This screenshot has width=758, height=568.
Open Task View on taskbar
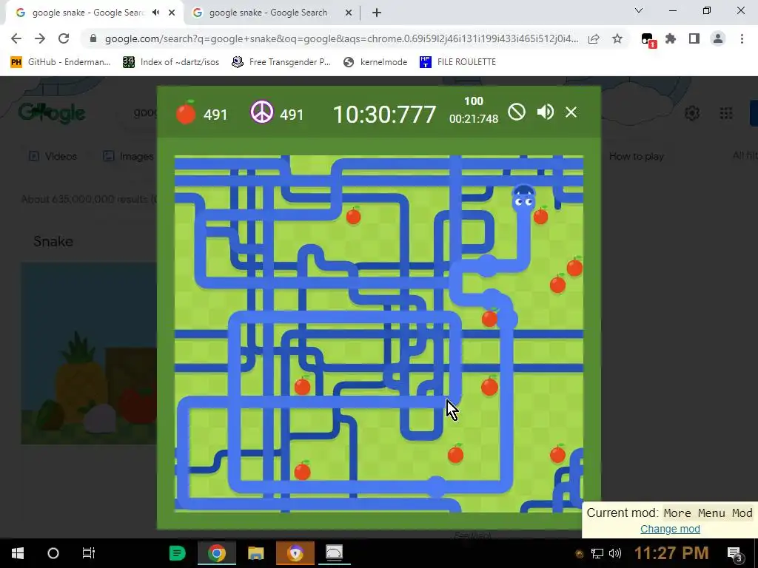pyautogui.click(x=89, y=553)
